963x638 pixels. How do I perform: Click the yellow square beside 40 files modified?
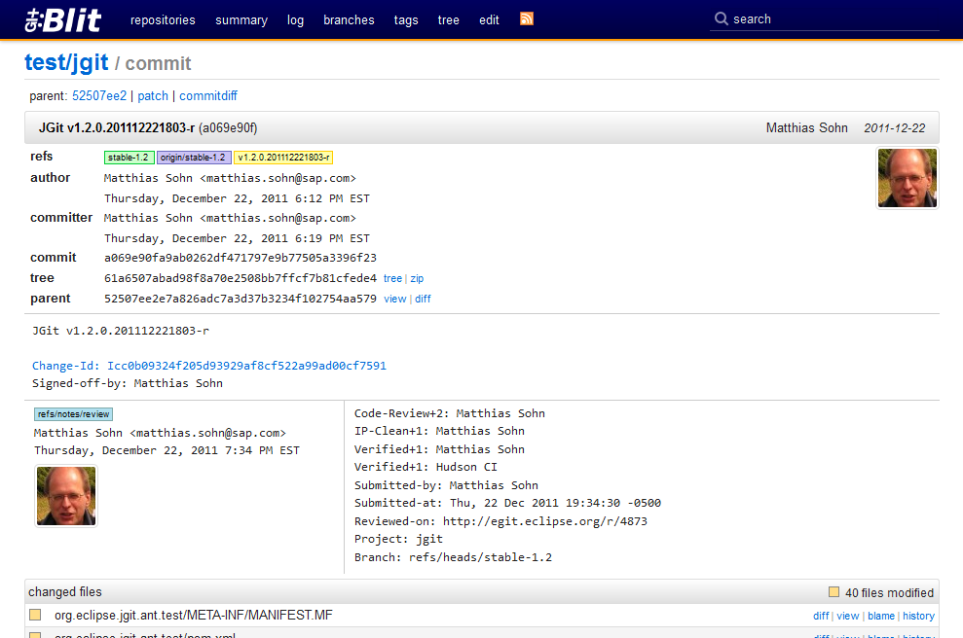(x=833, y=592)
